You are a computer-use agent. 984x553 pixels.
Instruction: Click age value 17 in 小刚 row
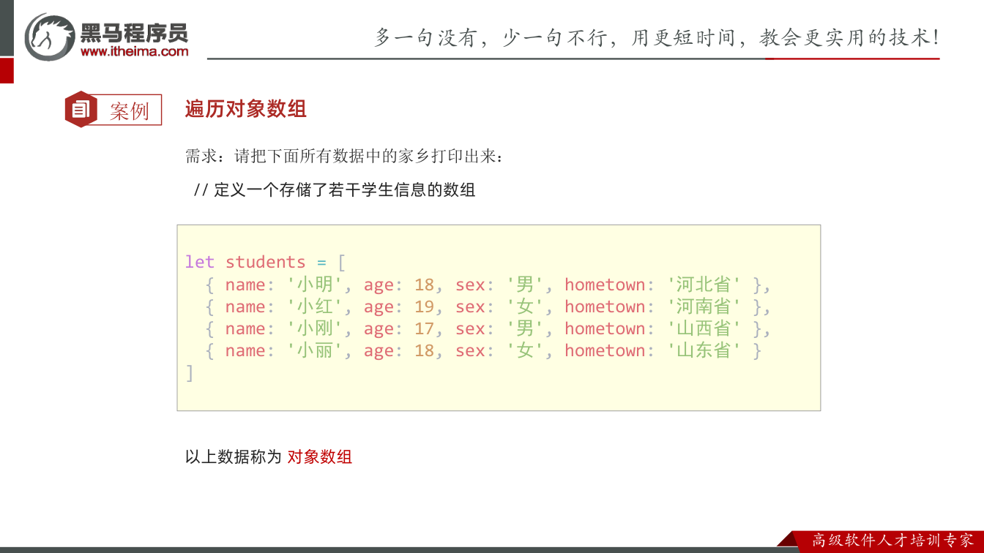[x=424, y=328]
